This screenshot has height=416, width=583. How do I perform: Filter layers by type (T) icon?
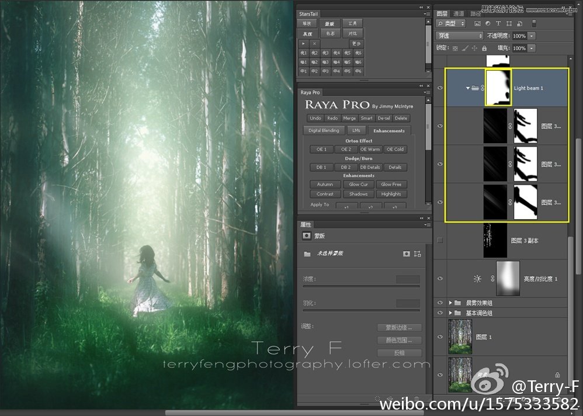point(498,23)
